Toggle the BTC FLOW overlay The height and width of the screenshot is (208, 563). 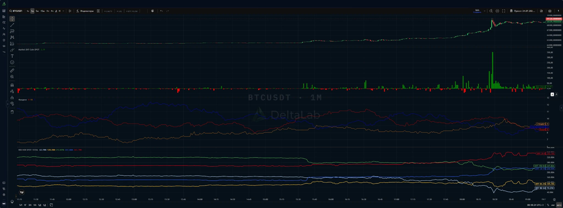[132, 11]
